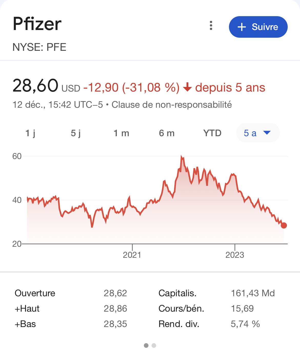Click the Rend. div. yield value
Image resolution: width=300 pixels, height=356 pixels.
245,324
